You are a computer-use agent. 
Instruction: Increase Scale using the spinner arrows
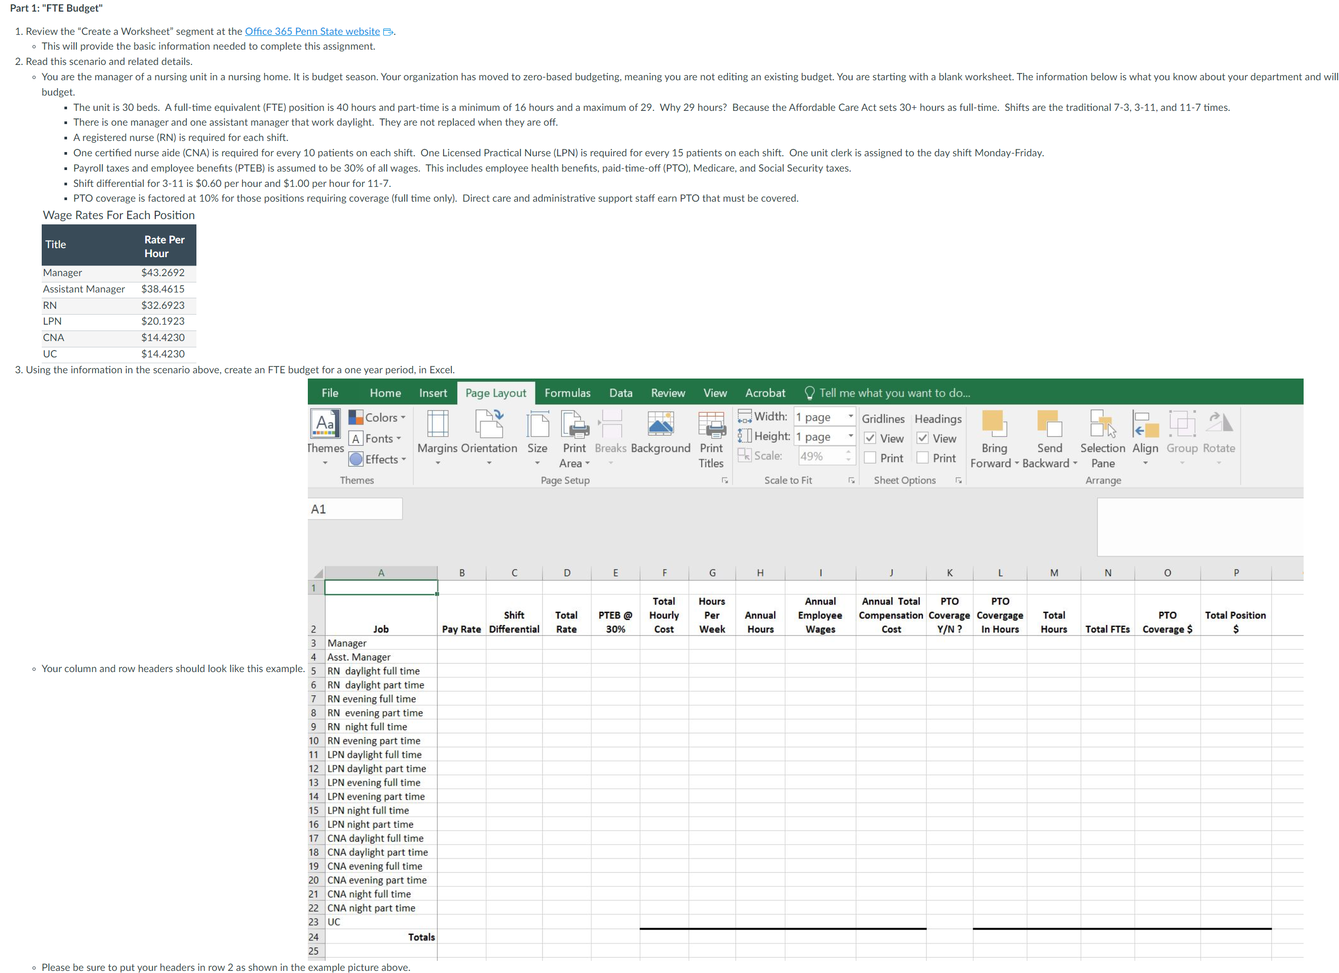click(848, 452)
